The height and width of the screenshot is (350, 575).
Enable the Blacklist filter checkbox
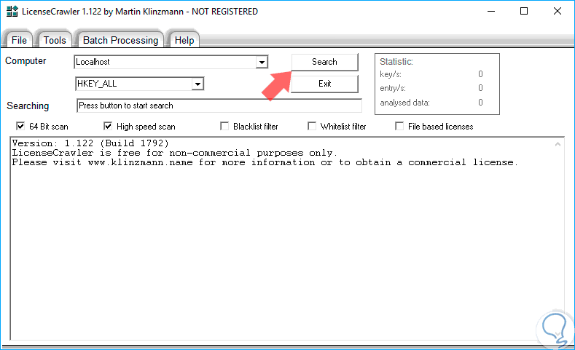224,127
